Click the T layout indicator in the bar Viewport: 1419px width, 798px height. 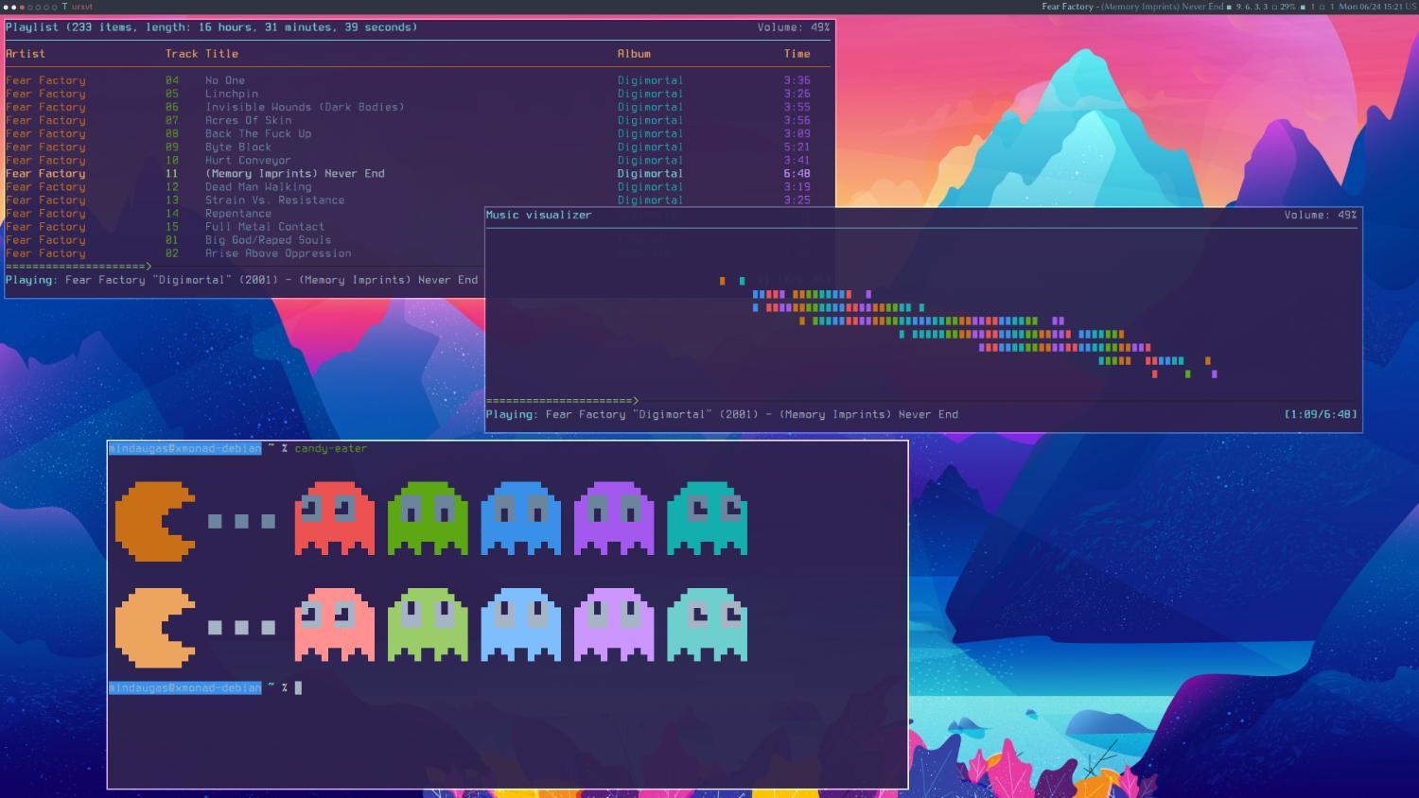[x=64, y=7]
